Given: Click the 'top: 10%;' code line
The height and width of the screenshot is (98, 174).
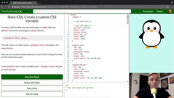Looking at the screenshot, I should pos(77,47).
